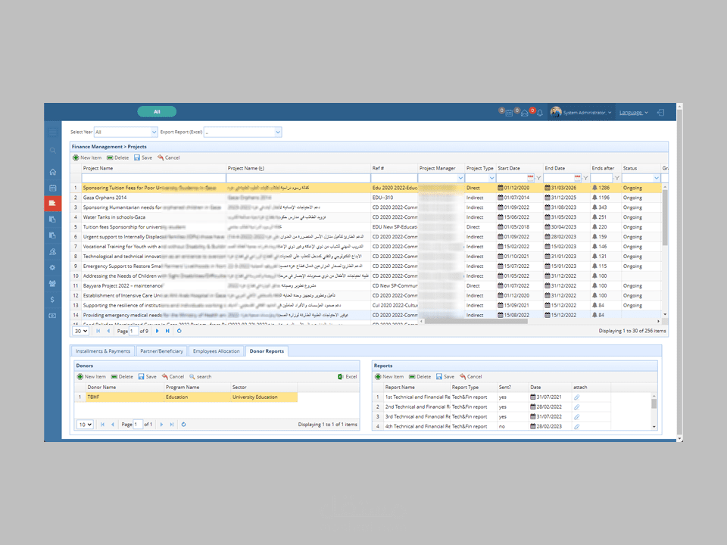Open the Status filter dropdown
The height and width of the screenshot is (545, 727).
coord(656,178)
